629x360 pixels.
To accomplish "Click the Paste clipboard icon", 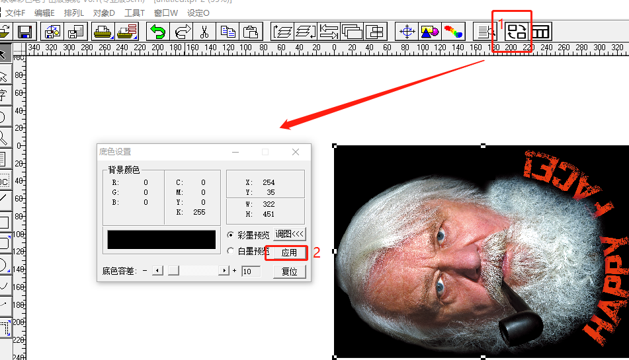I will click(251, 32).
